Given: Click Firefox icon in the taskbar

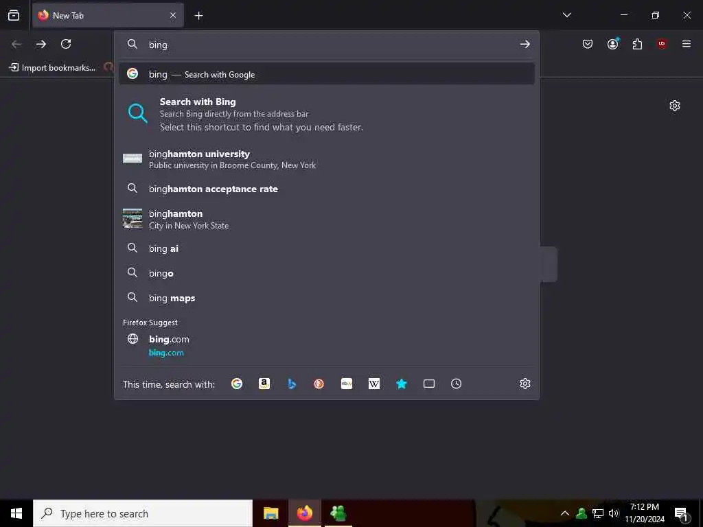Looking at the screenshot, I should click(x=304, y=513).
